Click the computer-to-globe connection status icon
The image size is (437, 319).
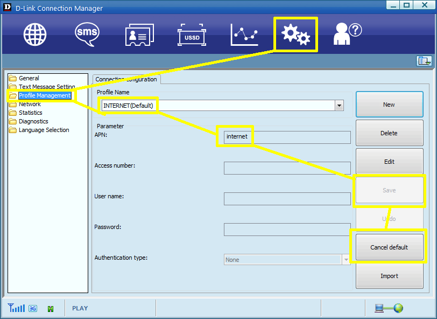[389, 308]
